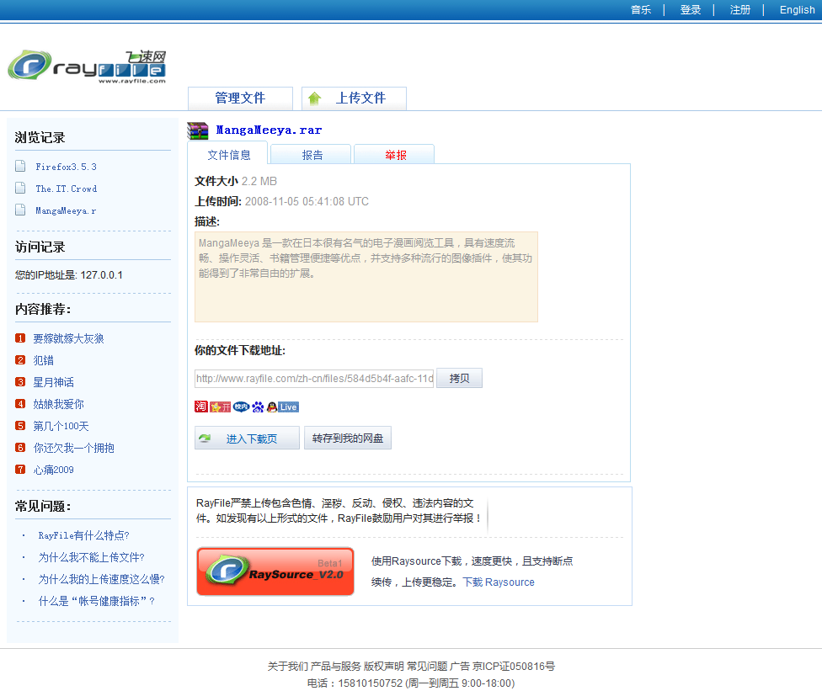Click the RayFile logo

[x=87, y=66]
